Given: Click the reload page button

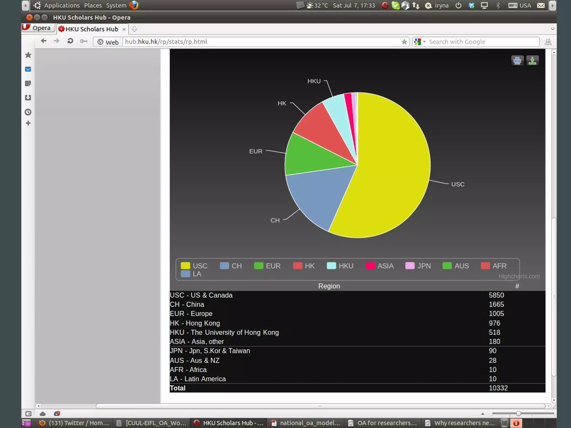Looking at the screenshot, I should pos(70,41).
